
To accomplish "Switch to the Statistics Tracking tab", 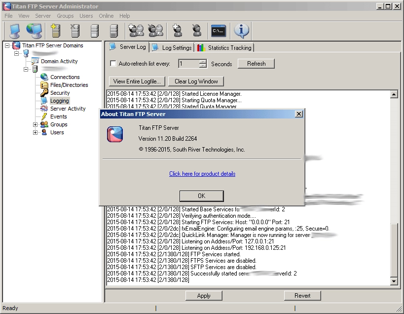I will point(224,48).
